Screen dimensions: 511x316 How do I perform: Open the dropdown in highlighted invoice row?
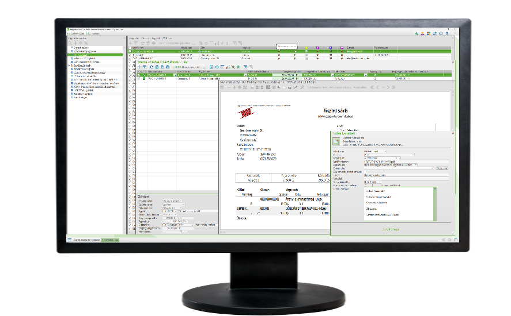click(x=176, y=75)
